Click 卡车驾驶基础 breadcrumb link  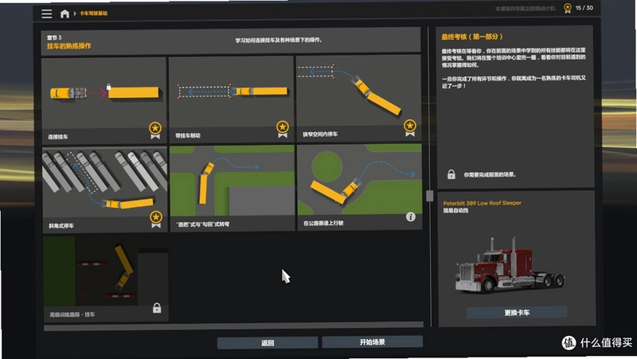[x=93, y=14]
